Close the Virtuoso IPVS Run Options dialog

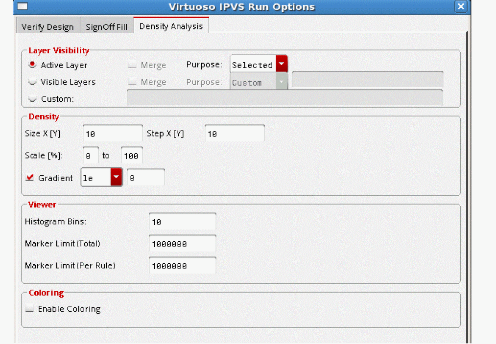click(460, 7)
